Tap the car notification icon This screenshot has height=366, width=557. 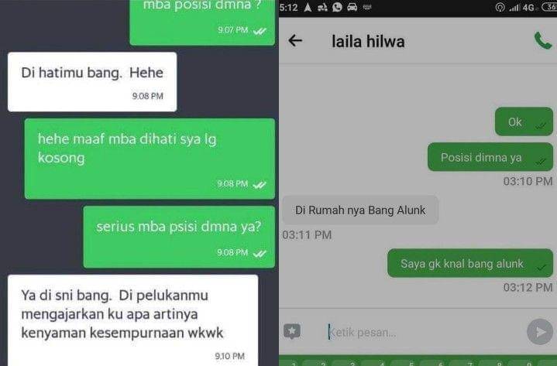click(352, 7)
